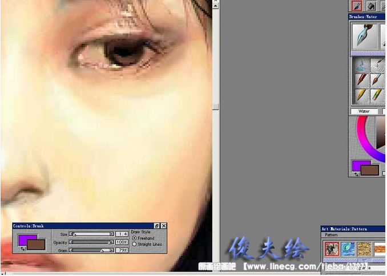Select the golden textured pattern thumbnail

click(x=364, y=249)
